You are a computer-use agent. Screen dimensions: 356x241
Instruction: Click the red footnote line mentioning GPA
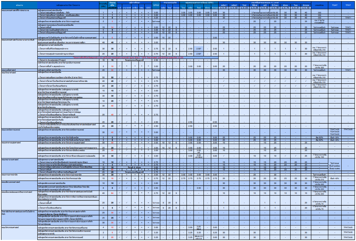[128, 58]
